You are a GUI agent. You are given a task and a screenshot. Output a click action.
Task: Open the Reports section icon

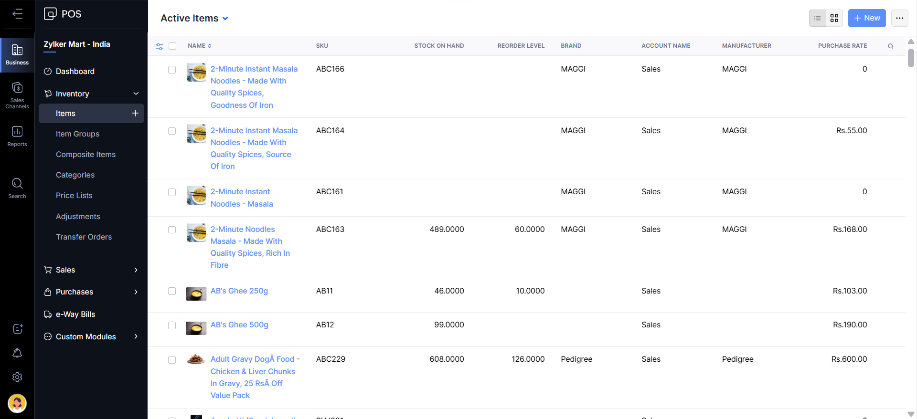tap(17, 136)
